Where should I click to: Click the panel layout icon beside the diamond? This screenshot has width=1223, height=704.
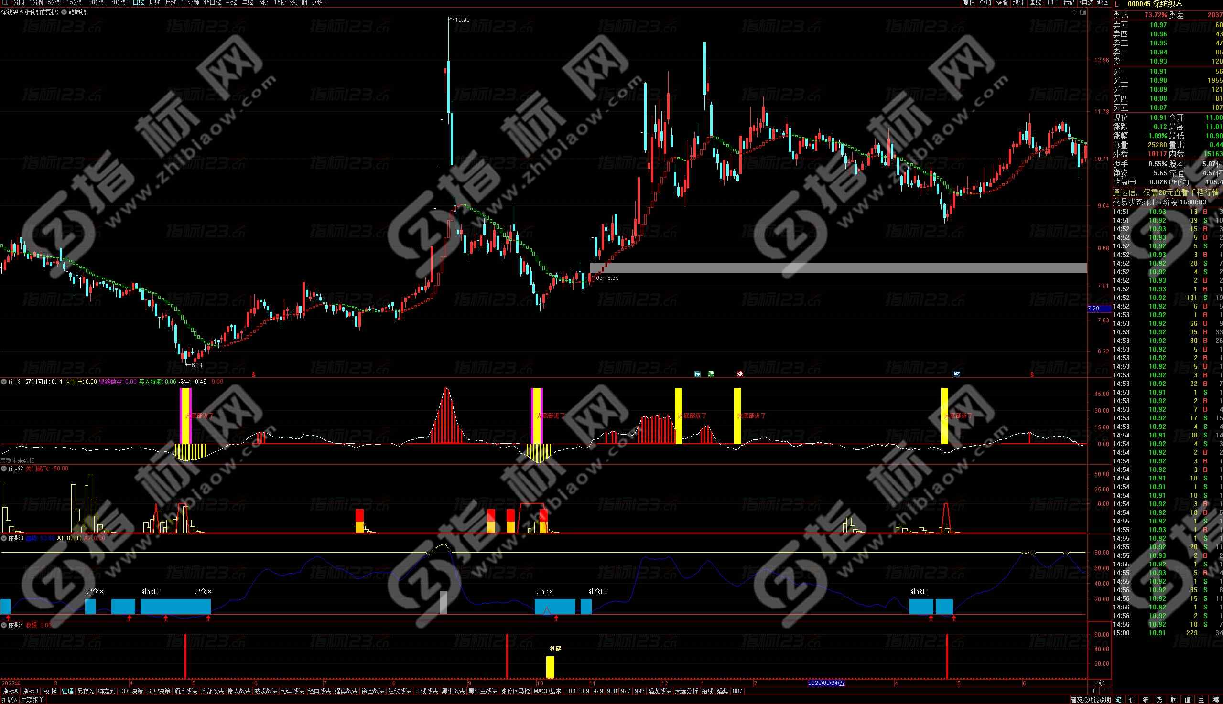[1082, 12]
